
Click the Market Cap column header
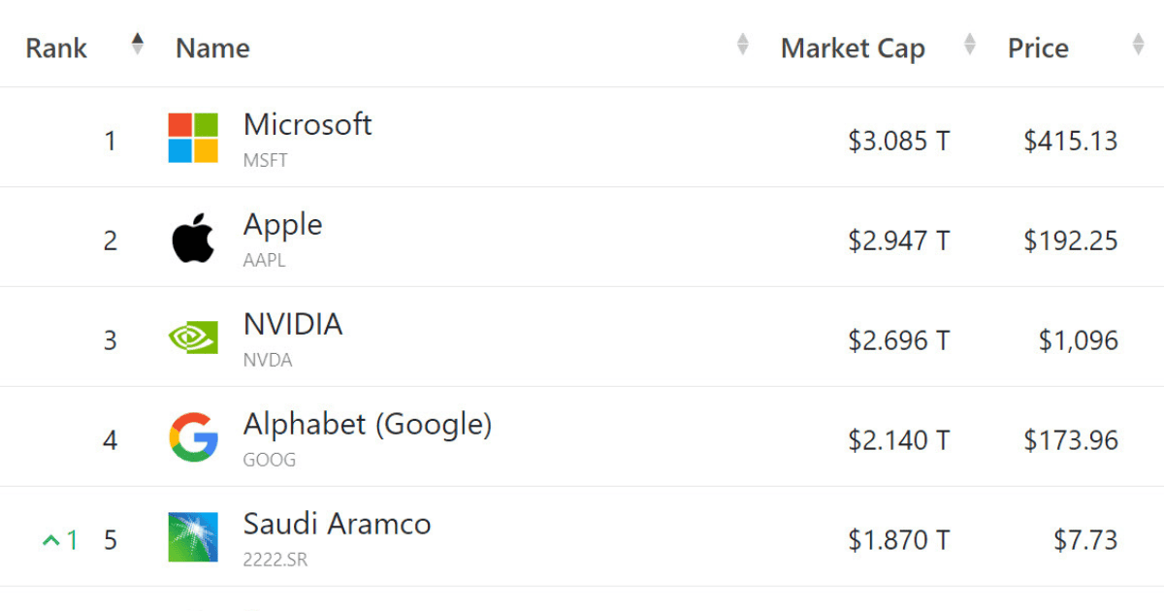click(x=853, y=48)
